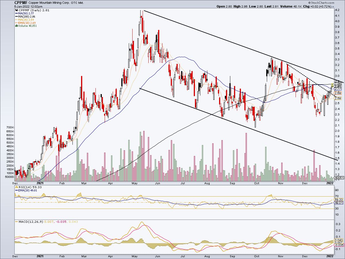Click the orange 2.69 EMA(10) price tag
The height and width of the screenshot is (259, 345).
(338, 93)
